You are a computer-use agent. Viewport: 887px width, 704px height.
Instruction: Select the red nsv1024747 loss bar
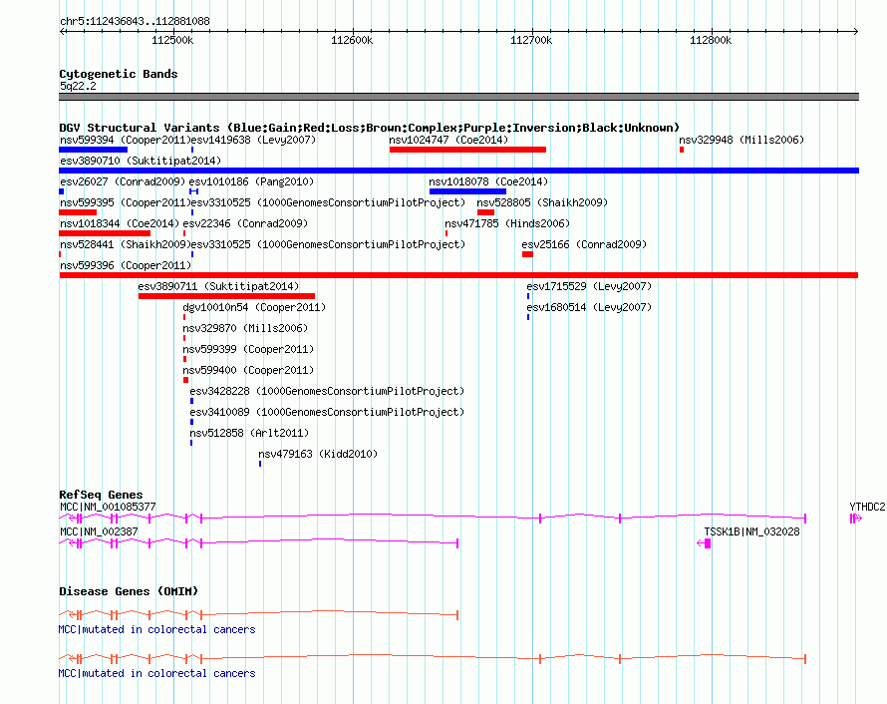(x=467, y=150)
